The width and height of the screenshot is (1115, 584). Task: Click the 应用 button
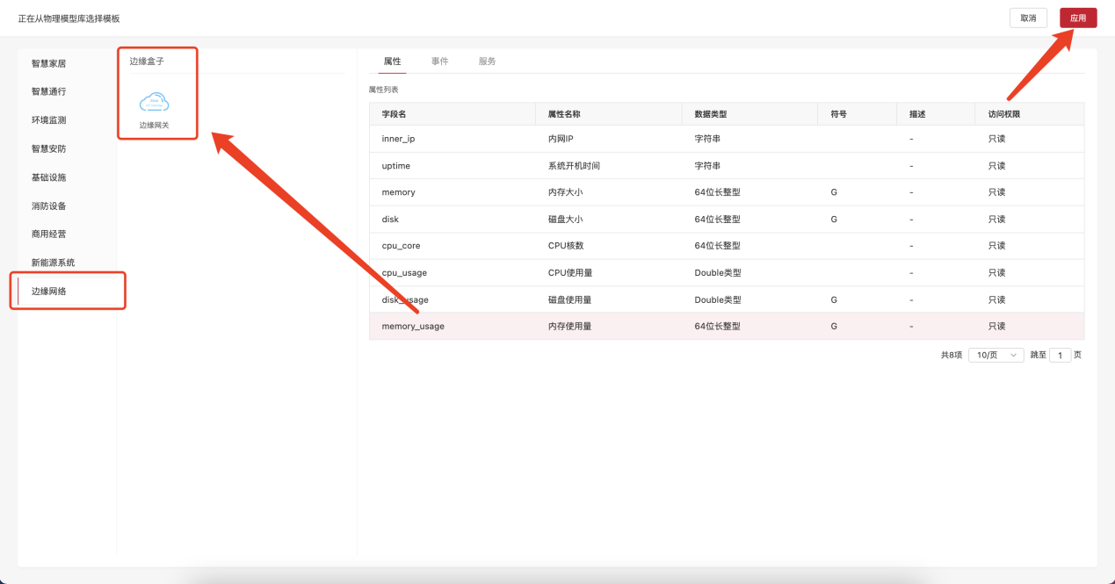click(1077, 18)
